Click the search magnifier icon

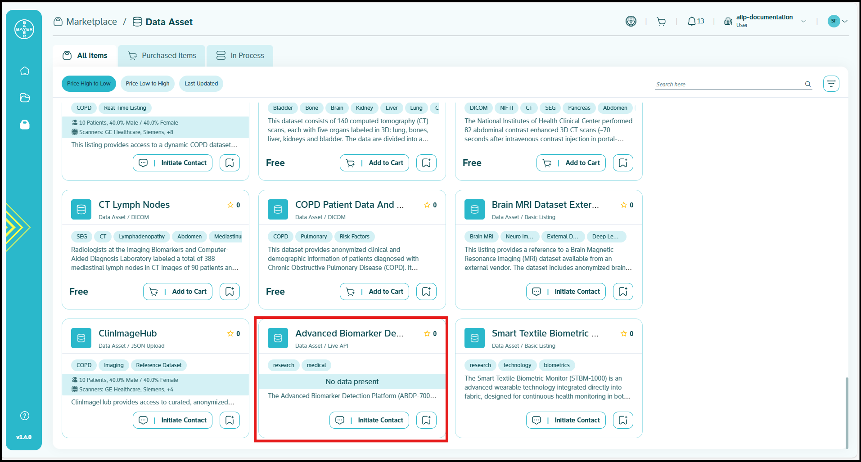coord(807,84)
